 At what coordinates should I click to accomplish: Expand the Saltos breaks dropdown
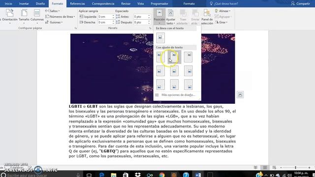(53, 11)
